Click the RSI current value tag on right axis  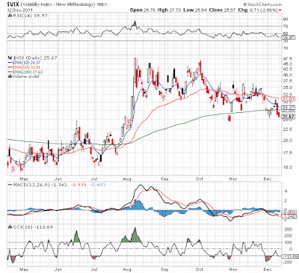click(x=288, y=37)
